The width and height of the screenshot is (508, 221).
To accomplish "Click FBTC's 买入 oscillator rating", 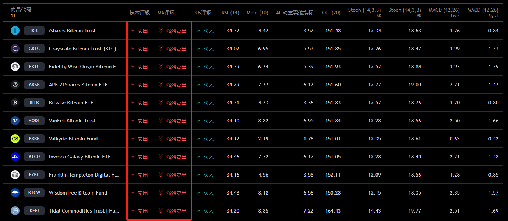I will point(205,67).
